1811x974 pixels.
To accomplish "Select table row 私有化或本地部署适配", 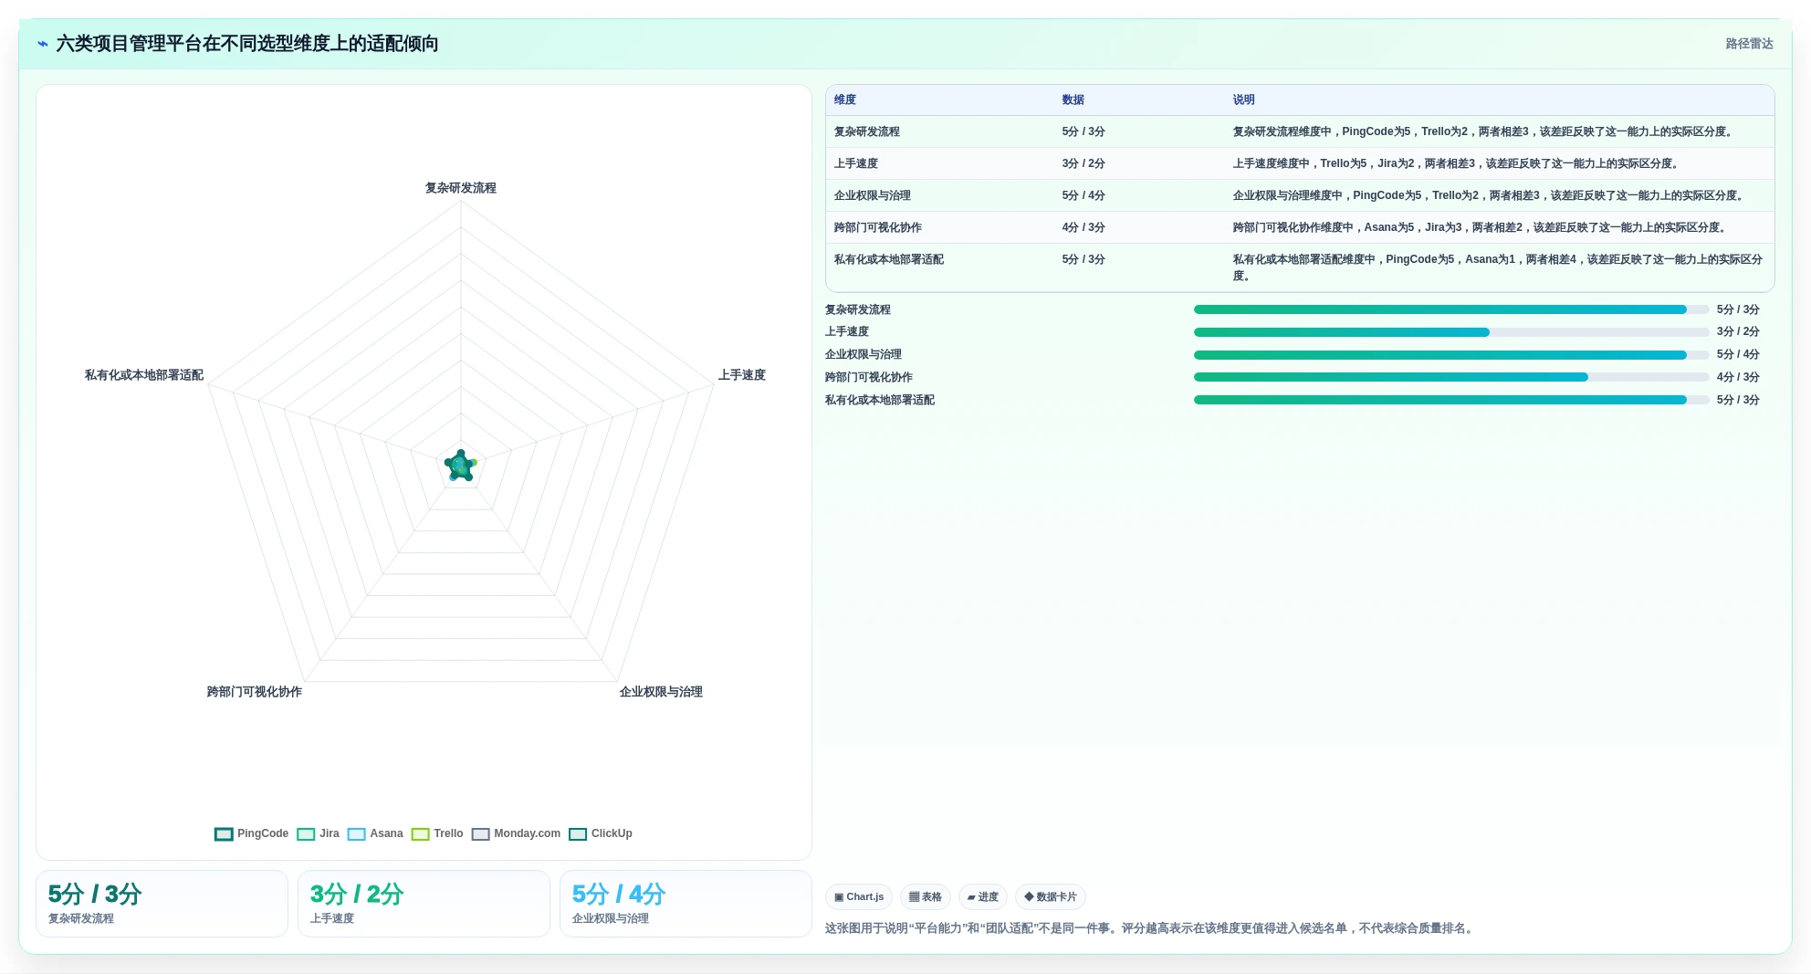I will click(x=1300, y=267).
